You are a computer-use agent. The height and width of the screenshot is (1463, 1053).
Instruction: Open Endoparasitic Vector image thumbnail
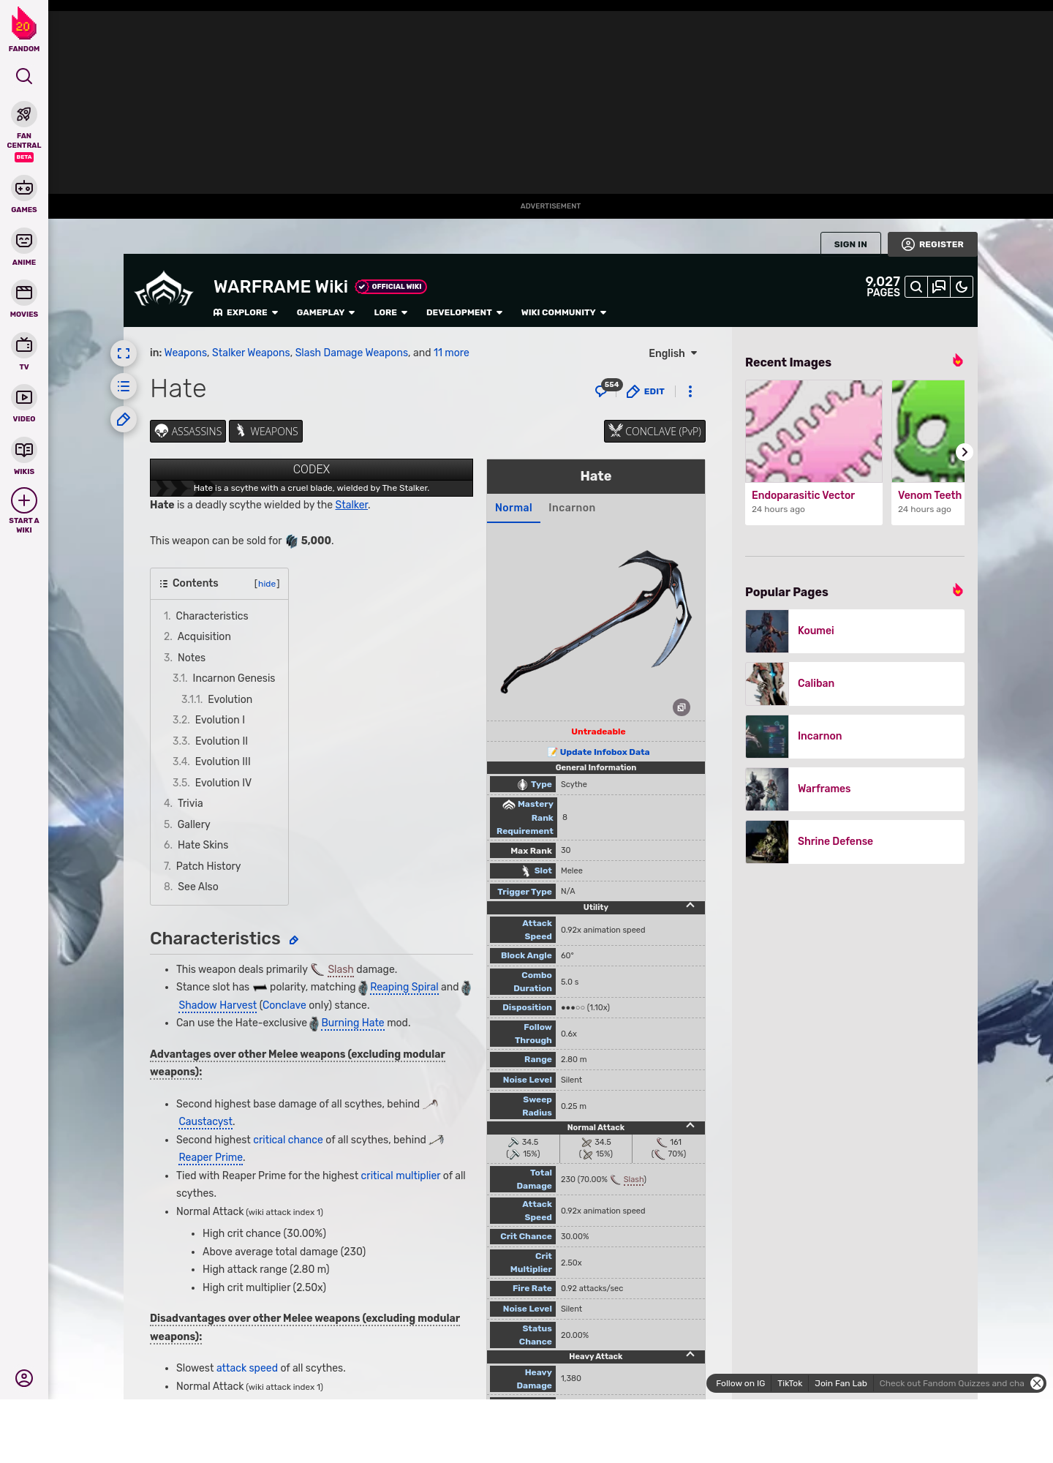[814, 431]
